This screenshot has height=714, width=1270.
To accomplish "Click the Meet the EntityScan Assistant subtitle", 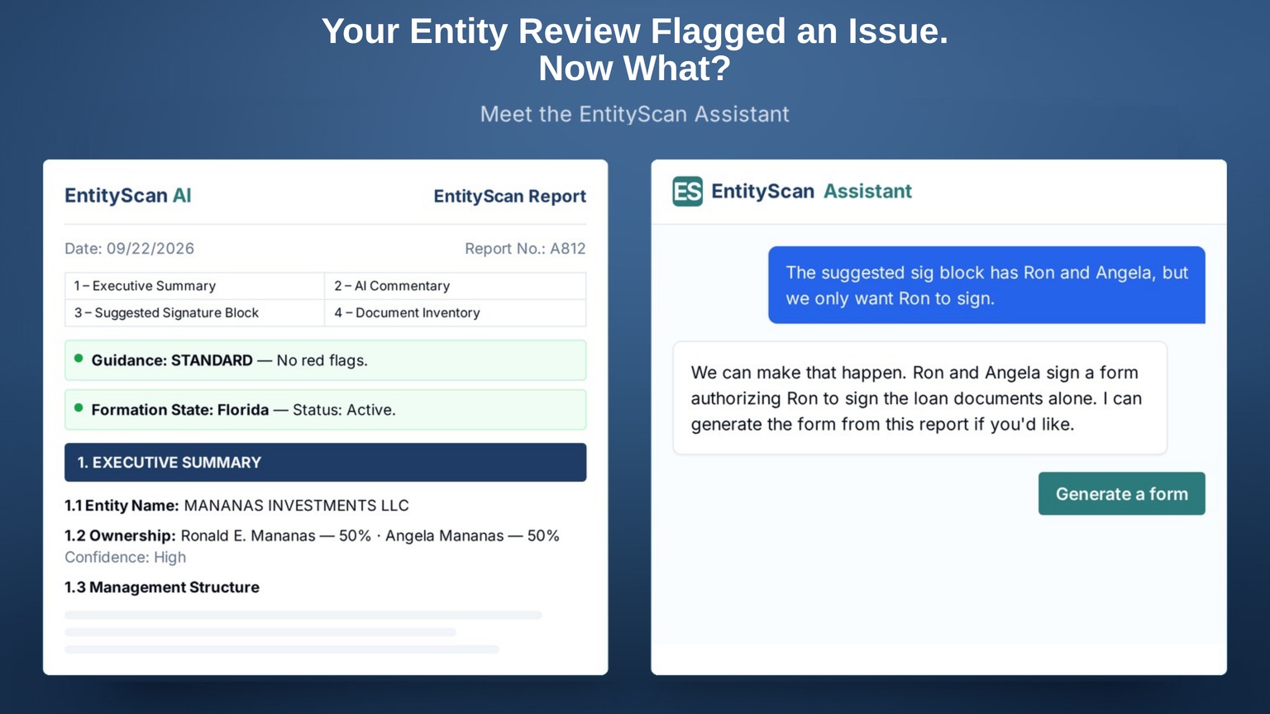I will (x=635, y=114).
